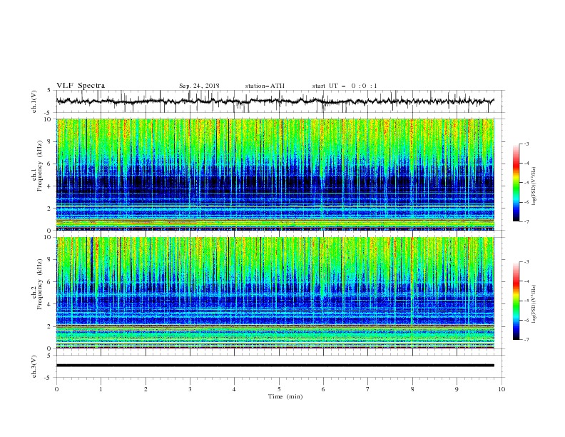Click the "5" tick on ch.1(V) axis
Image resolution: width=565 pixels, height=437 pixels.
pyautogui.click(x=49, y=90)
